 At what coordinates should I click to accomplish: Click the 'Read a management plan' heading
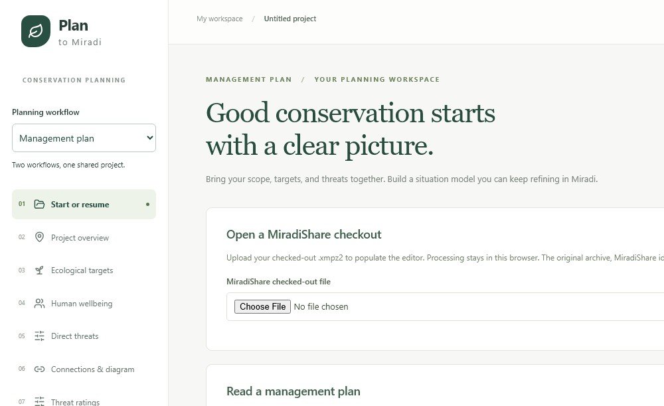click(x=293, y=391)
